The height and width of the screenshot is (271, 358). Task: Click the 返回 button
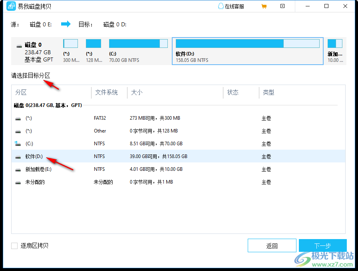click(x=272, y=245)
